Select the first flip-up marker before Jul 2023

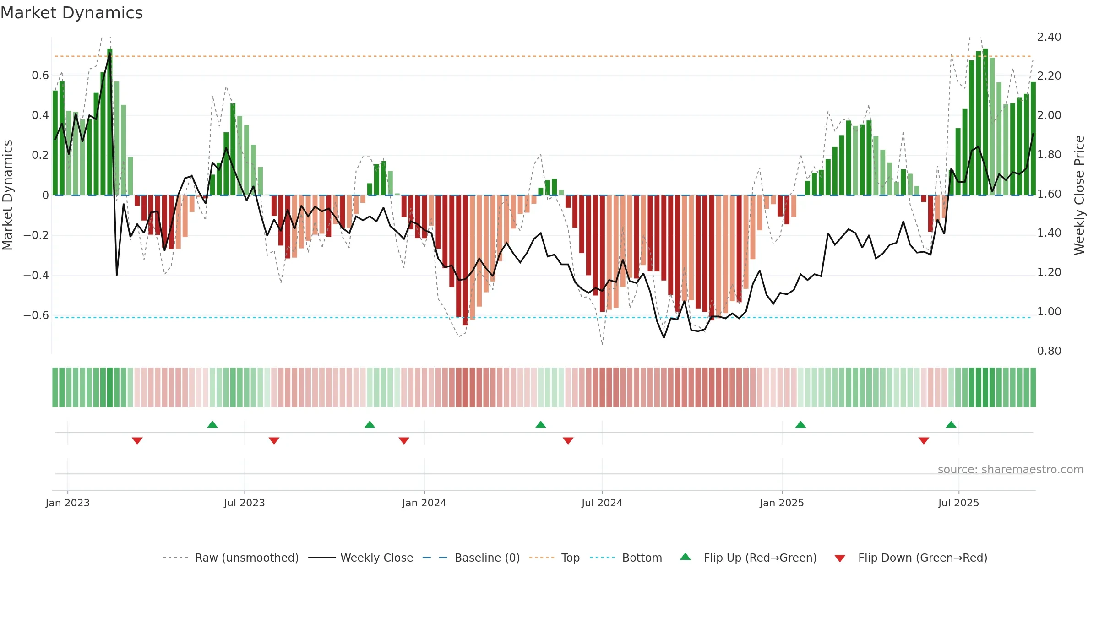[212, 424]
